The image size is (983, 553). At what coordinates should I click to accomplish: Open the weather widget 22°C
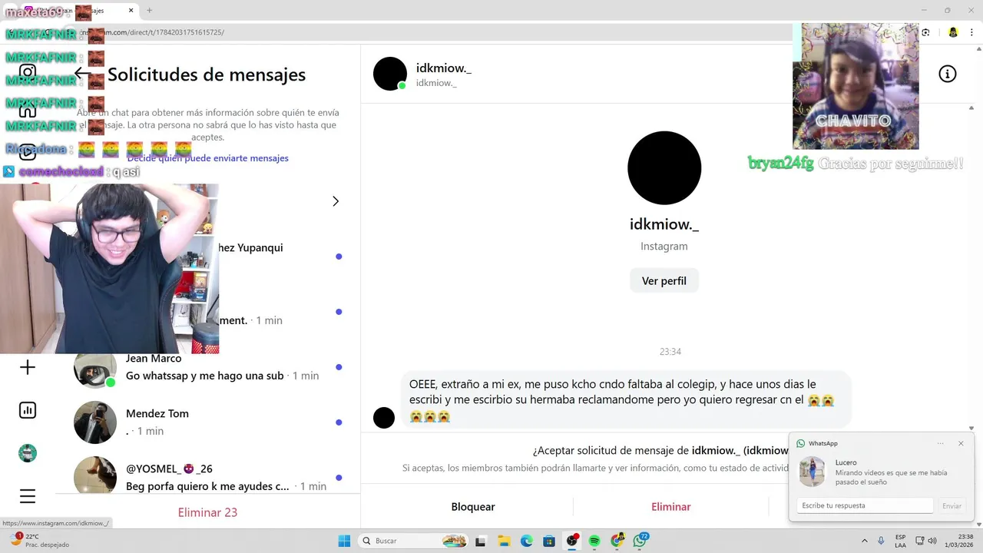(x=38, y=541)
